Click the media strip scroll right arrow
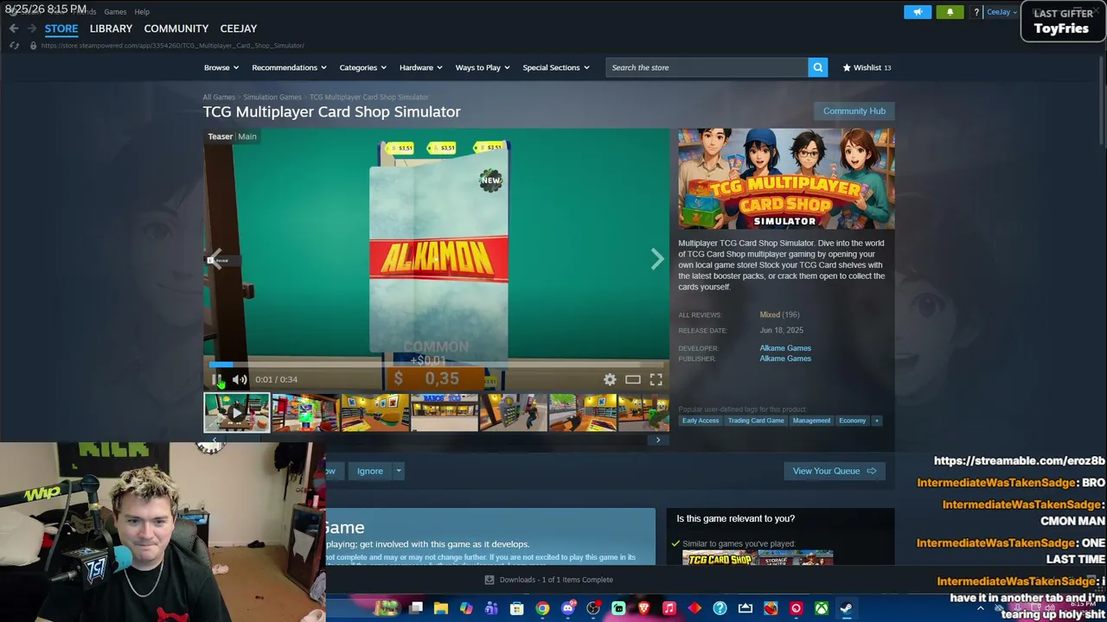Image resolution: width=1107 pixels, height=622 pixels. point(658,440)
